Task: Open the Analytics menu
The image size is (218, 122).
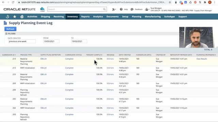Action: point(98,17)
